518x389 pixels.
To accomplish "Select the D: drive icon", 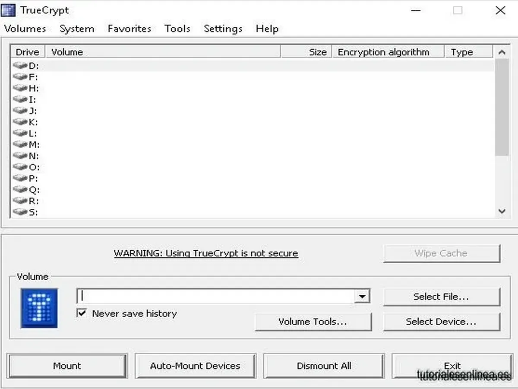I will pyautogui.click(x=20, y=66).
